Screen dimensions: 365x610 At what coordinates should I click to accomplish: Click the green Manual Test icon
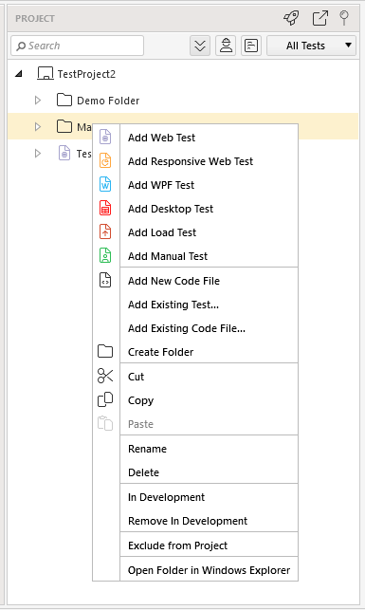click(105, 255)
